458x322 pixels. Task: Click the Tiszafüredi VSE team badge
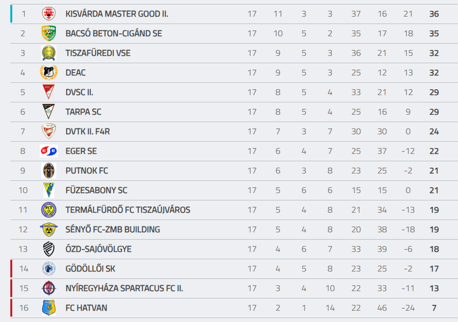tap(49, 53)
